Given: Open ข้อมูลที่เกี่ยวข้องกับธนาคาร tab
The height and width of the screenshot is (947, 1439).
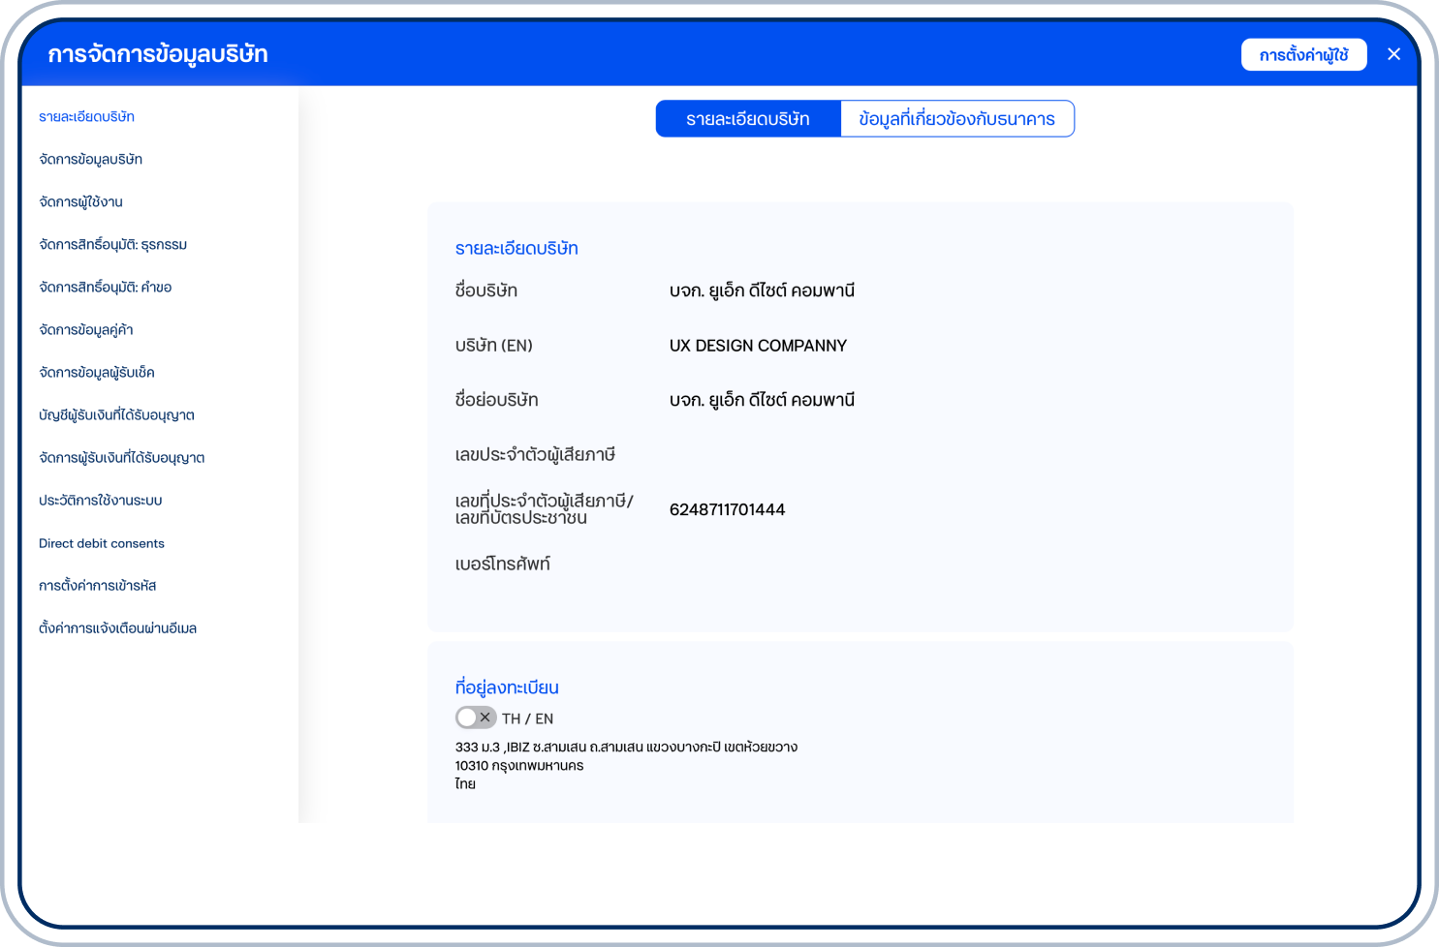Looking at the screenshot, I should (956, 119).
